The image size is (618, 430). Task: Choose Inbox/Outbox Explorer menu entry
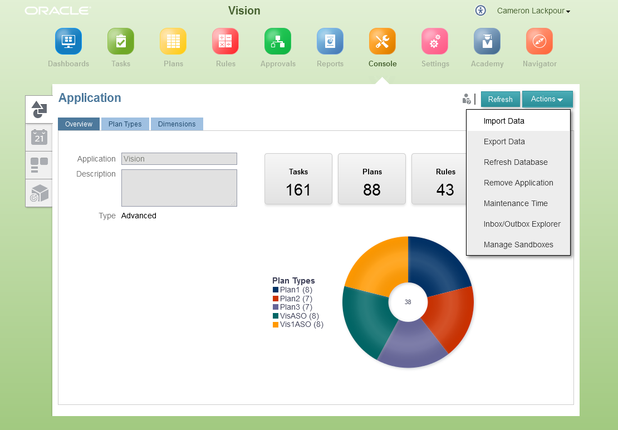tap(518, 224)
